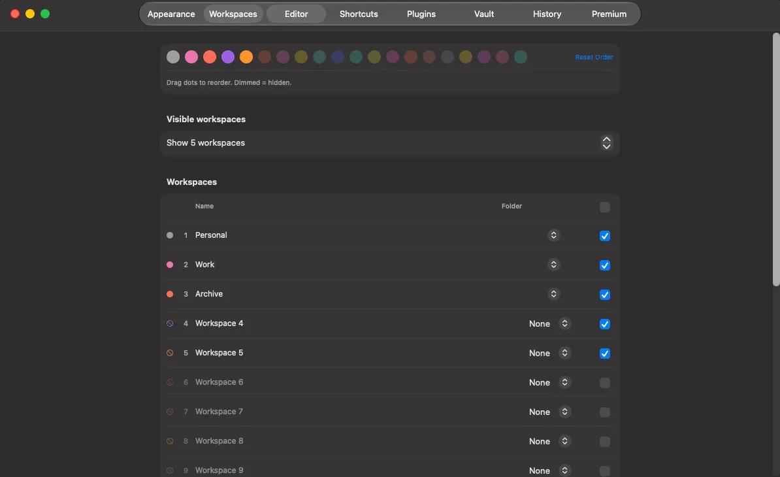780x477 pixels.
Task: Click the Folder column header
Action: (x=512, y=206)
